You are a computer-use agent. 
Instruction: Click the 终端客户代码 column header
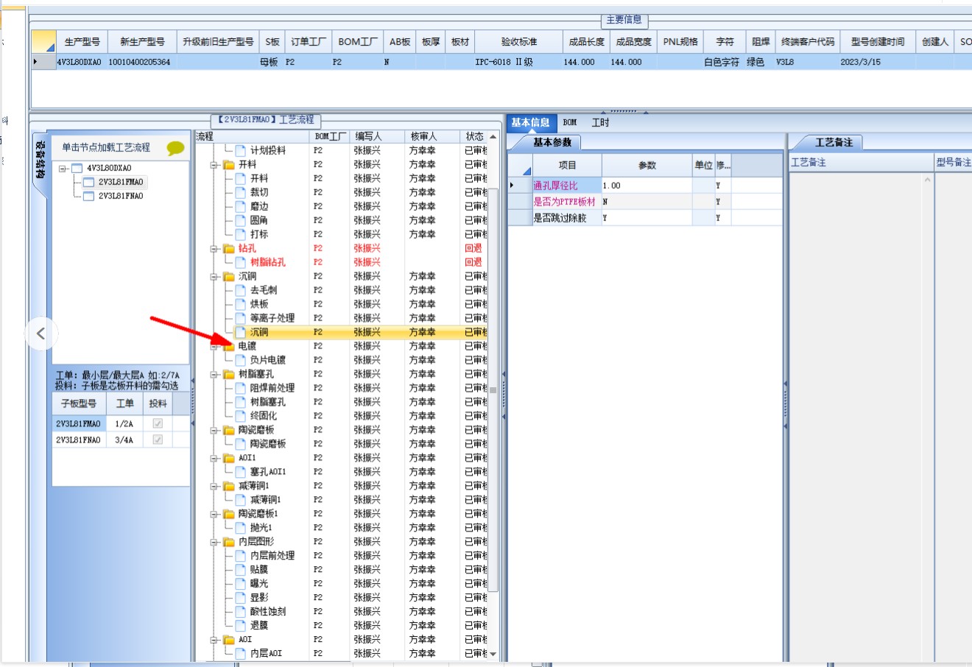click(x=808, y=41)
